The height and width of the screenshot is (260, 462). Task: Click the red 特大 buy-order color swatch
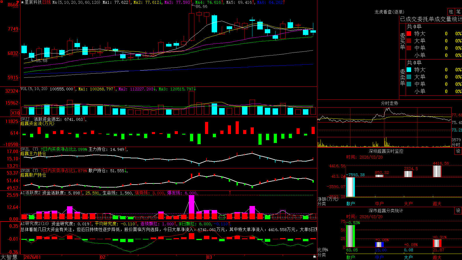tap(409, 34)
